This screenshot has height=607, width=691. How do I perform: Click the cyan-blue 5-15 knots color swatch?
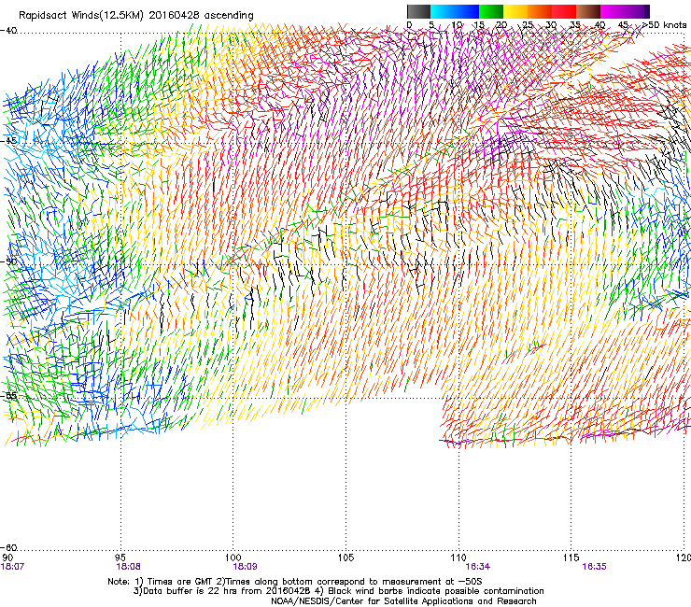455,11
